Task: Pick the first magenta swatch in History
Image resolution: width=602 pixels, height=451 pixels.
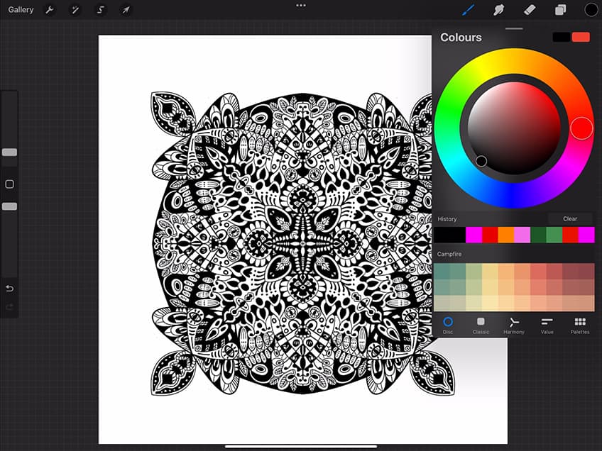Action: click(x=474, y=235)
